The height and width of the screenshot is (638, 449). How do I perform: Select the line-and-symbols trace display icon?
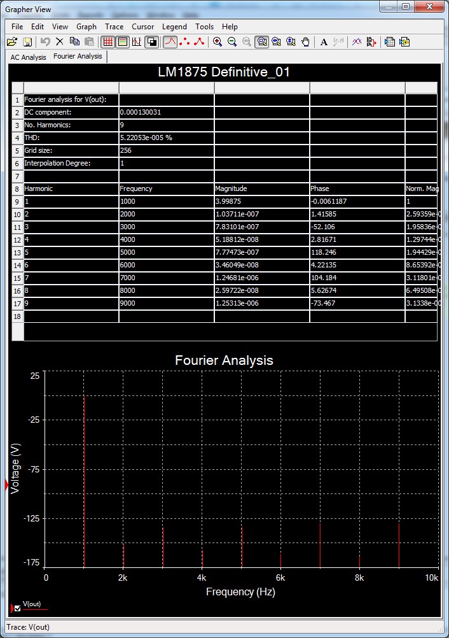coord(199,41)
